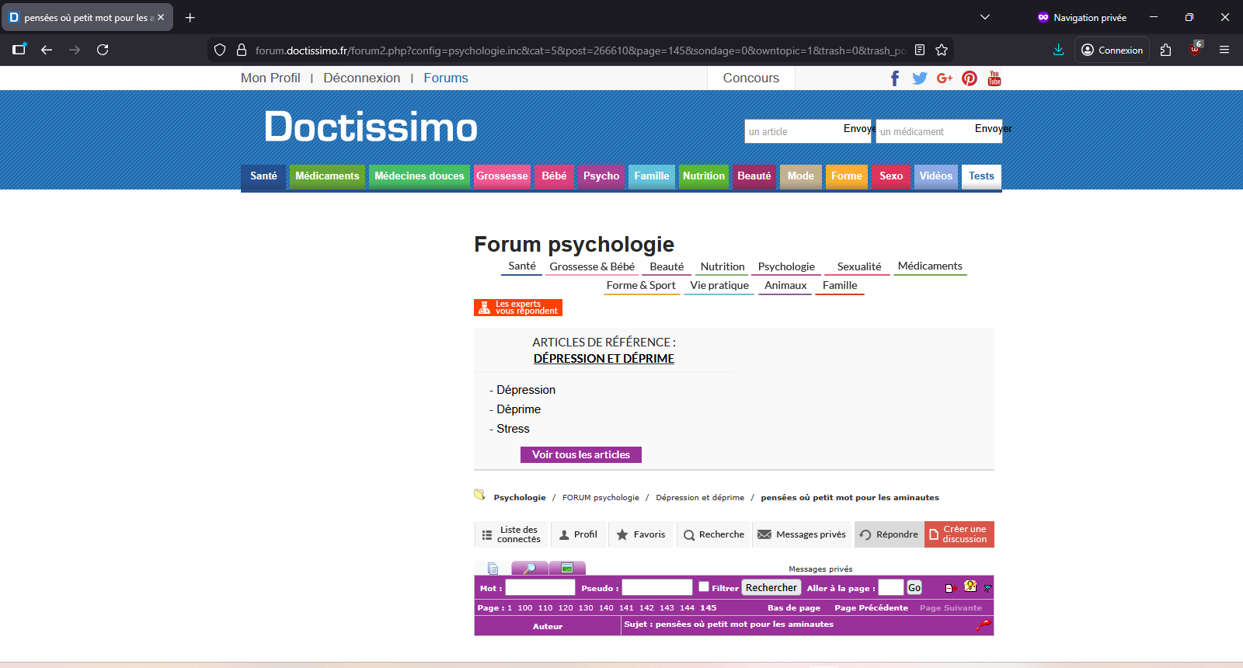This screenshot has width=1243, height=668.
Task: Close the "pensées où petit mot" tab
Action: tap(161, 17)
